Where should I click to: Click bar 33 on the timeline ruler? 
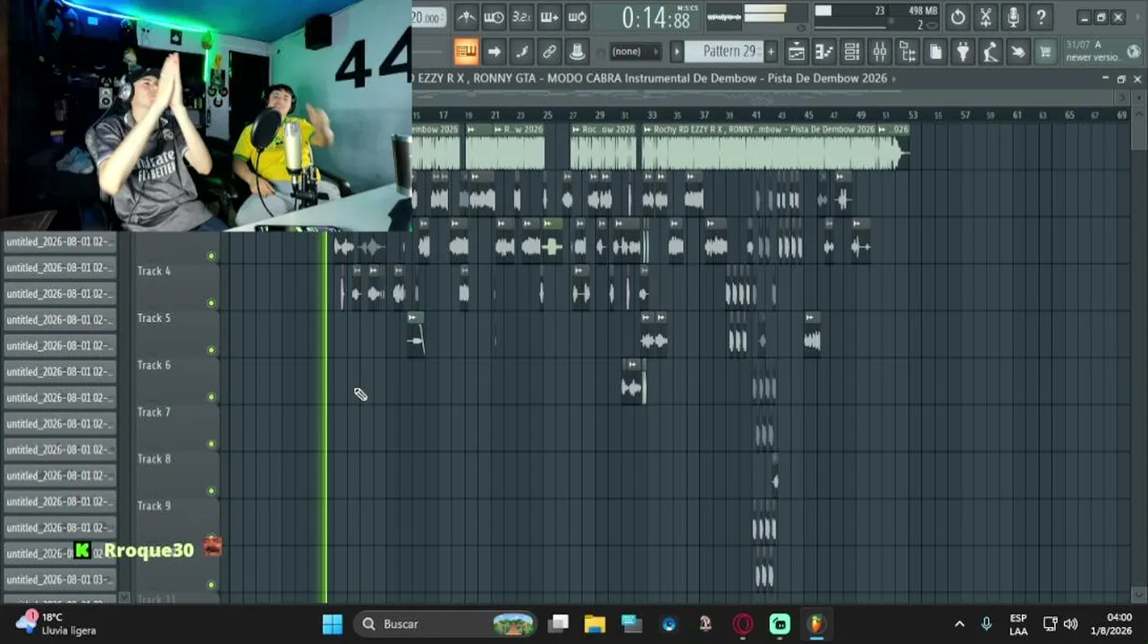(x=652, y=115)
